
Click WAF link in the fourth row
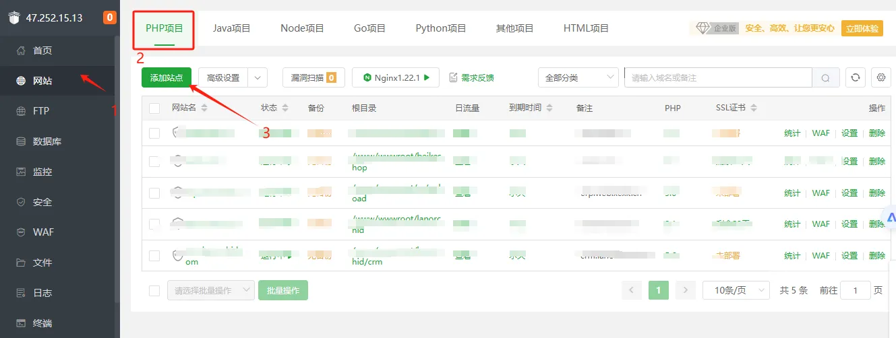pos(820,224)
